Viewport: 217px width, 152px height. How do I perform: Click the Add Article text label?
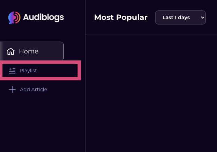click(34, 89)
